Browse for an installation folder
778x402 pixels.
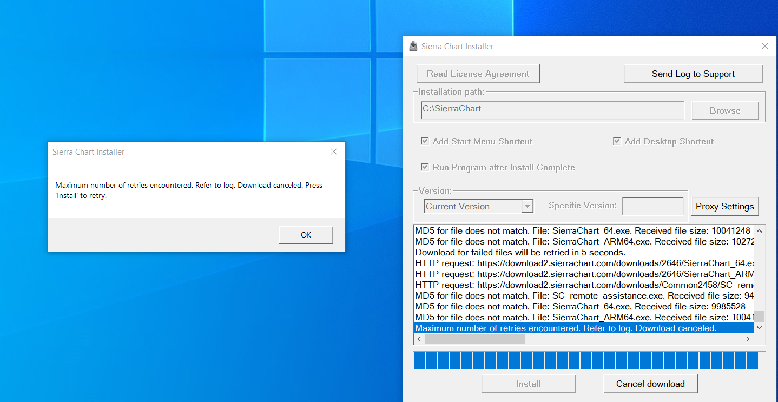click(x=725, y=110)
